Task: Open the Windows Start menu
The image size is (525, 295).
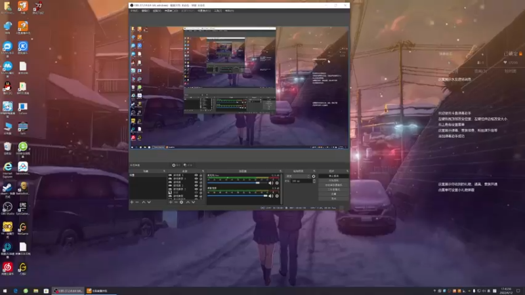Action: 5,290
